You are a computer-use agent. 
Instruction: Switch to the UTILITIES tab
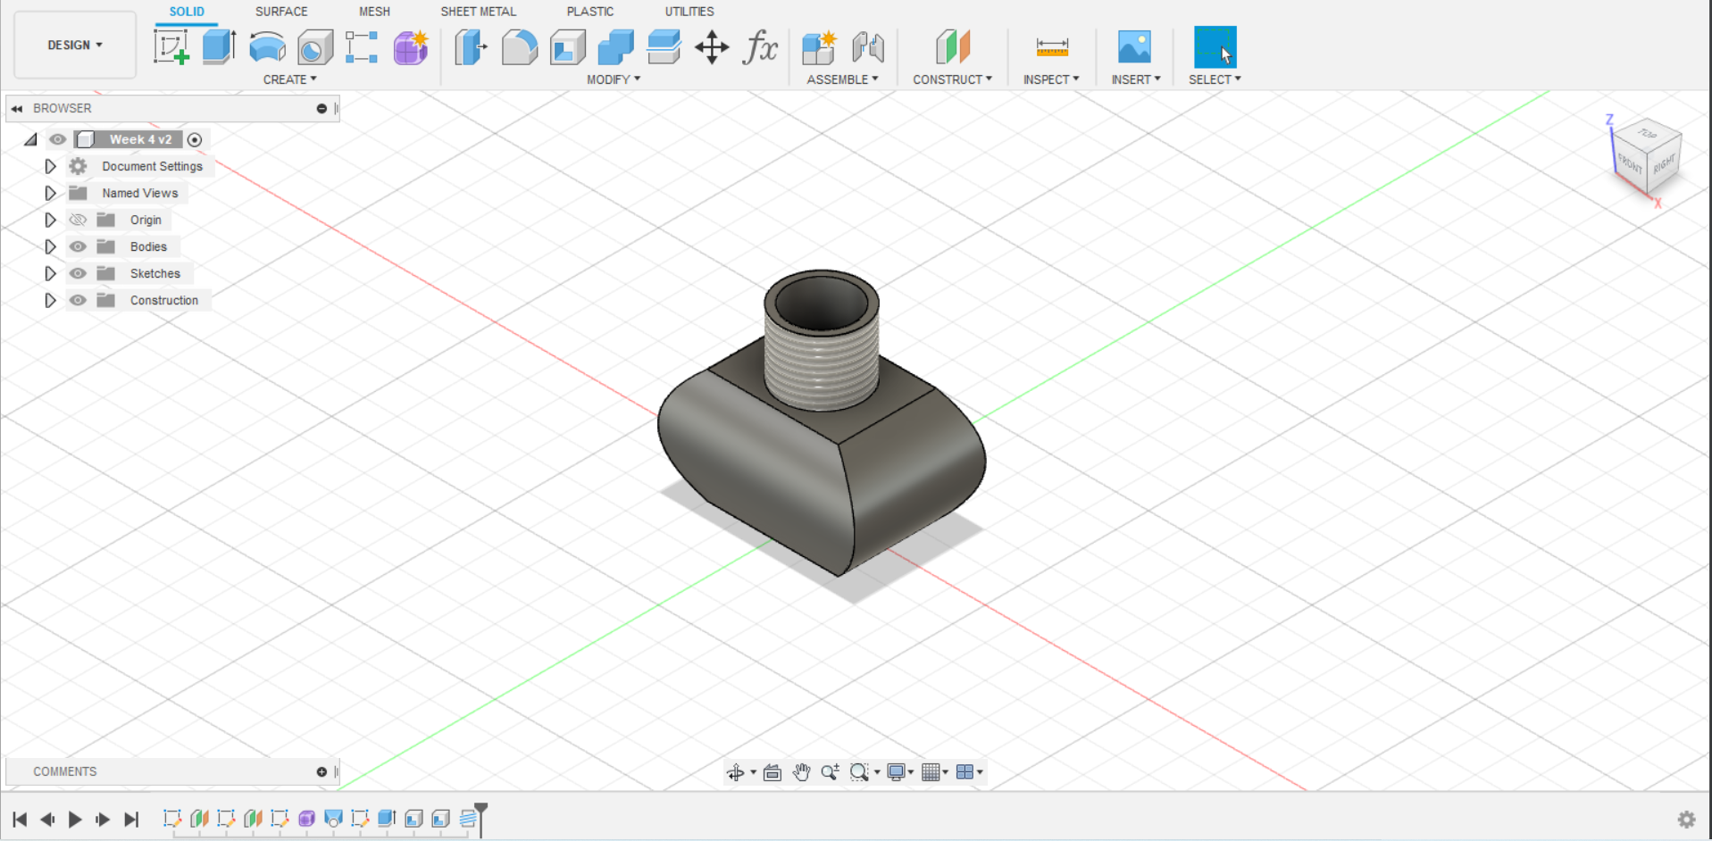[x=689, y=12]
